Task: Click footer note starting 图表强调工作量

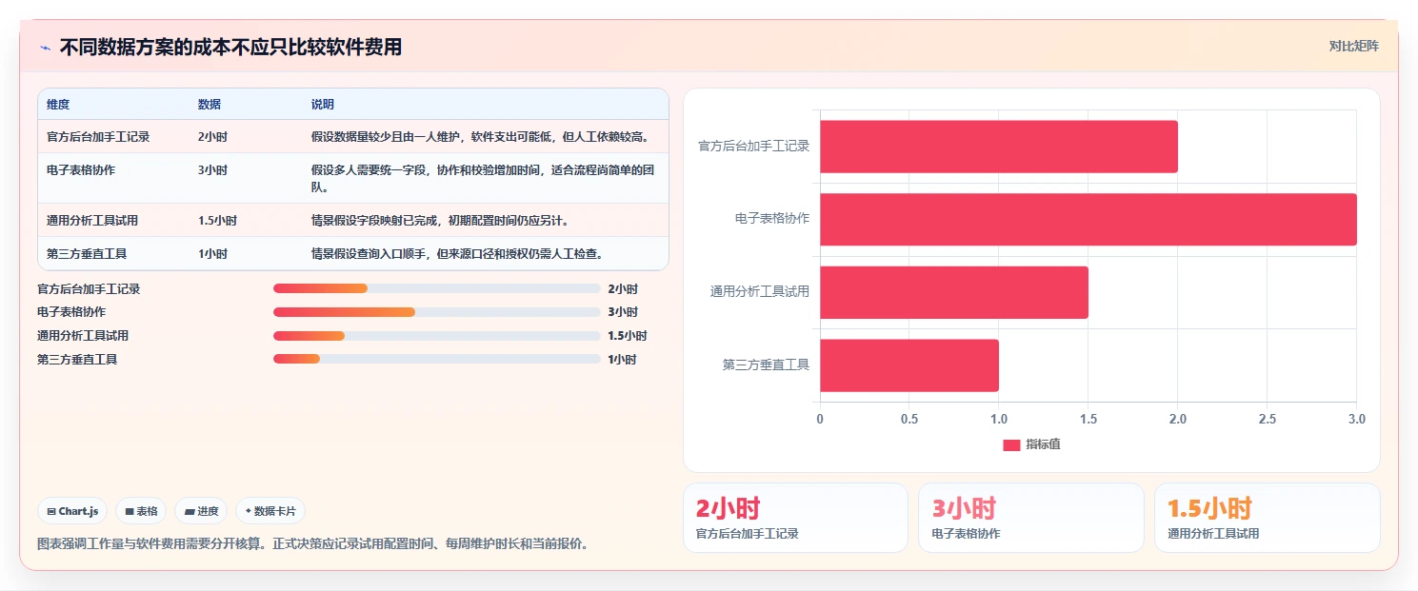Action: pos(312,544)
